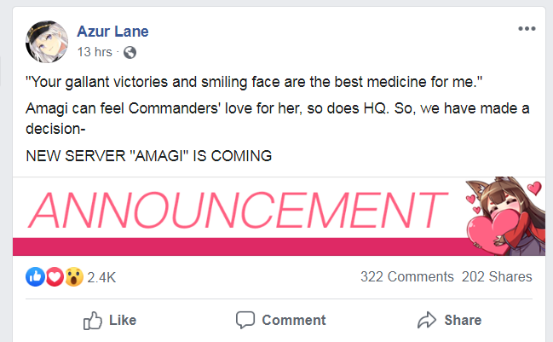Click the Wow reaction emoji
This screenshot has width=553, height=342.
73,276
